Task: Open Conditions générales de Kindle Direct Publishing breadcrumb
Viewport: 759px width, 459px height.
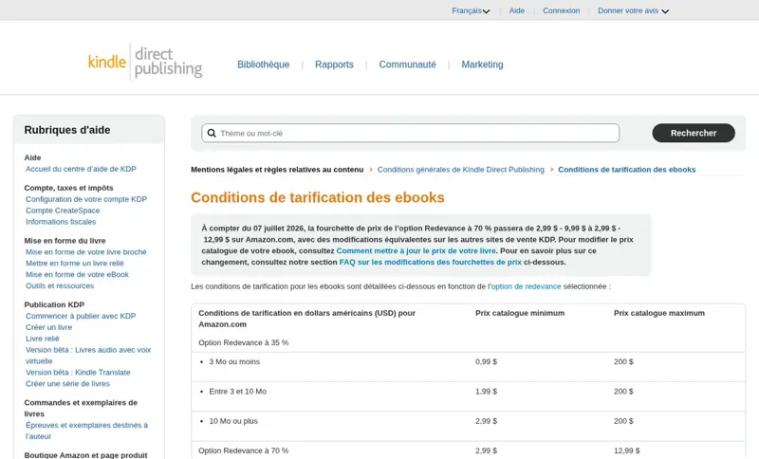Action: click(x=461, y=170)
